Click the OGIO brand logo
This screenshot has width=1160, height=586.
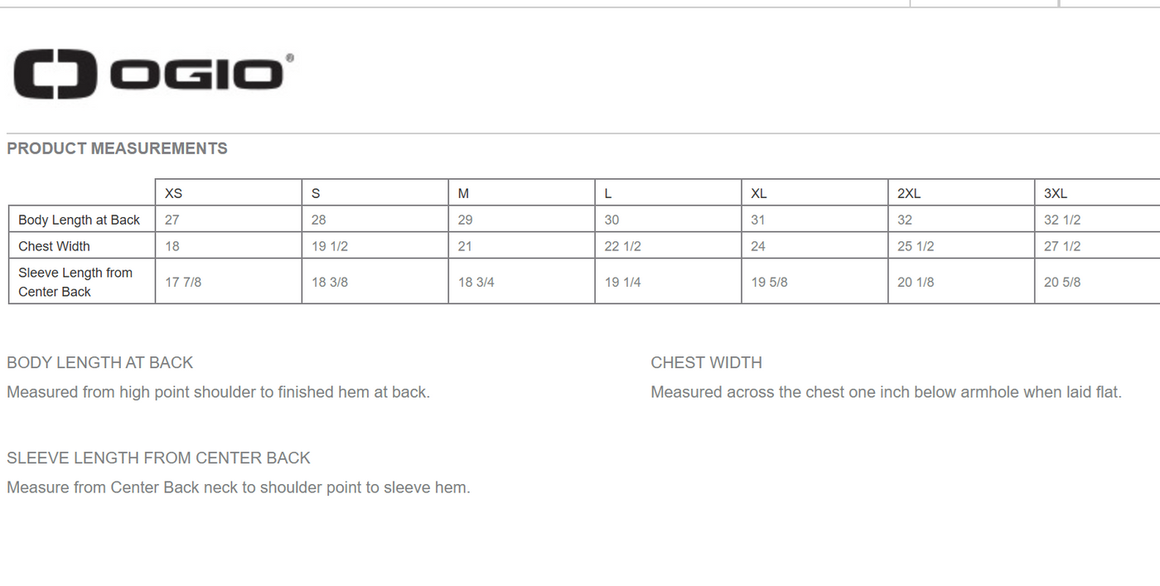click(x=153, y=74)
